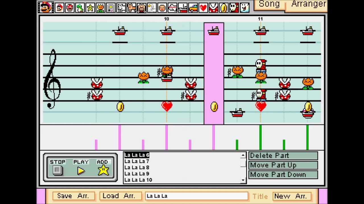Click the large Mario head filmstrip icon
Image resolution: width=364 pixels, height=204 pixels.
(45, 7)
